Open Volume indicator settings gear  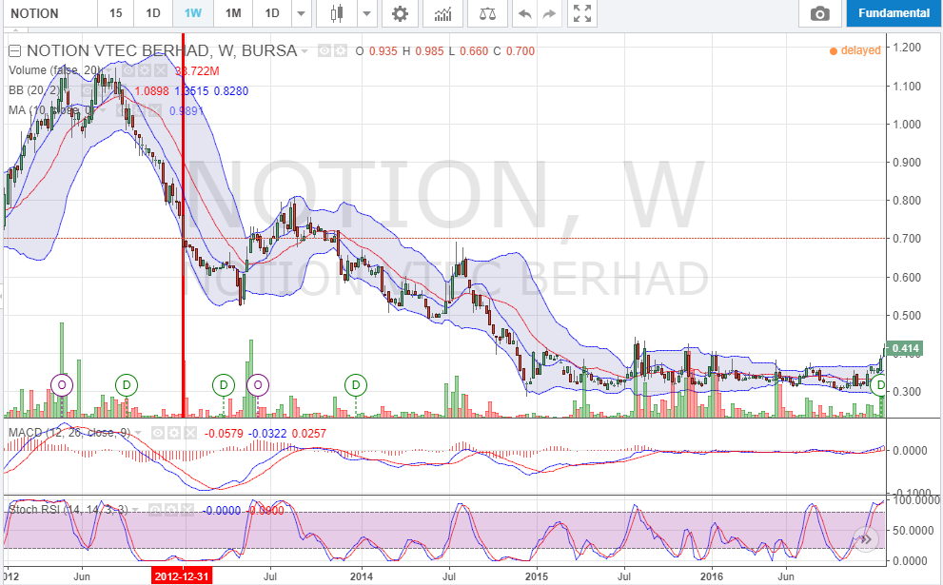pyautogui.click(x=145, y=70)
